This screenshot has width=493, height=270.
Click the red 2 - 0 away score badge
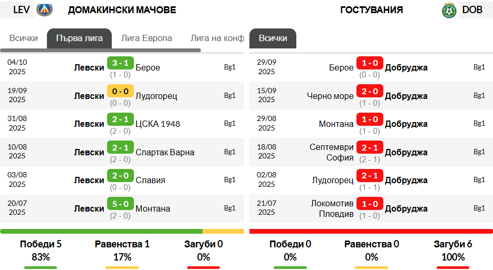coord(369,91)
